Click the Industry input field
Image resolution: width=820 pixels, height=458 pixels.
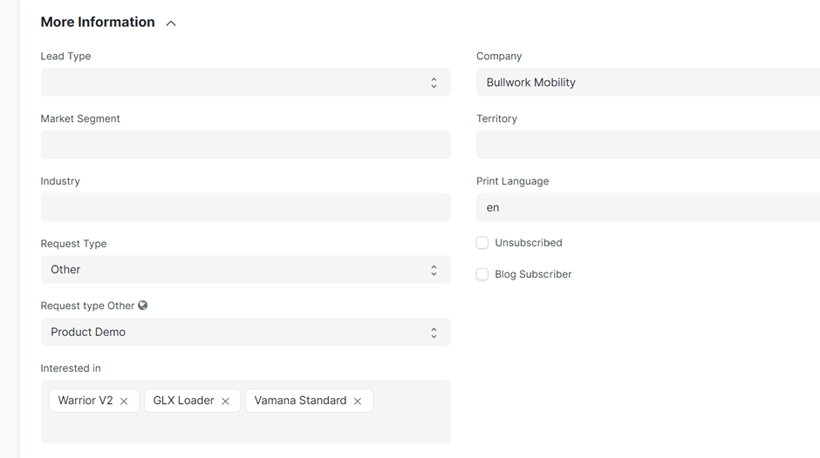[x=245, y=207]
